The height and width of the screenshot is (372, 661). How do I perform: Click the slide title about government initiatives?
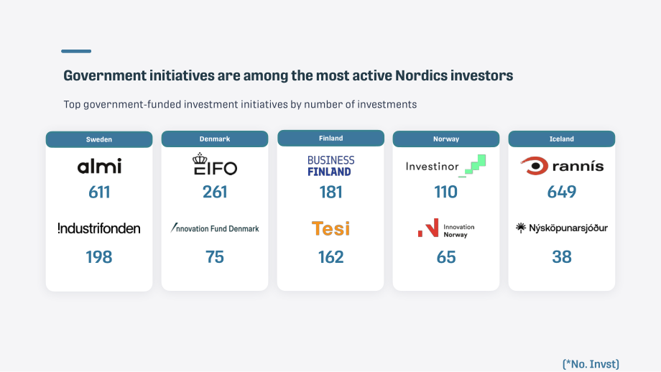coord(288,76)
